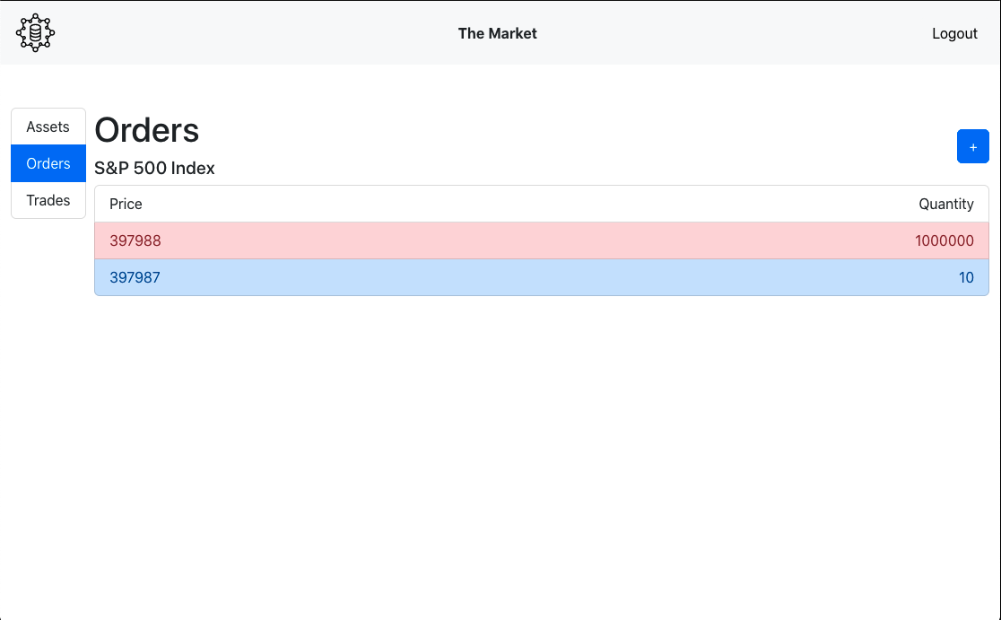The height and width of the screenshot is (620, 1001).
Task: Click the Price column header
Action: click(125, 204)
